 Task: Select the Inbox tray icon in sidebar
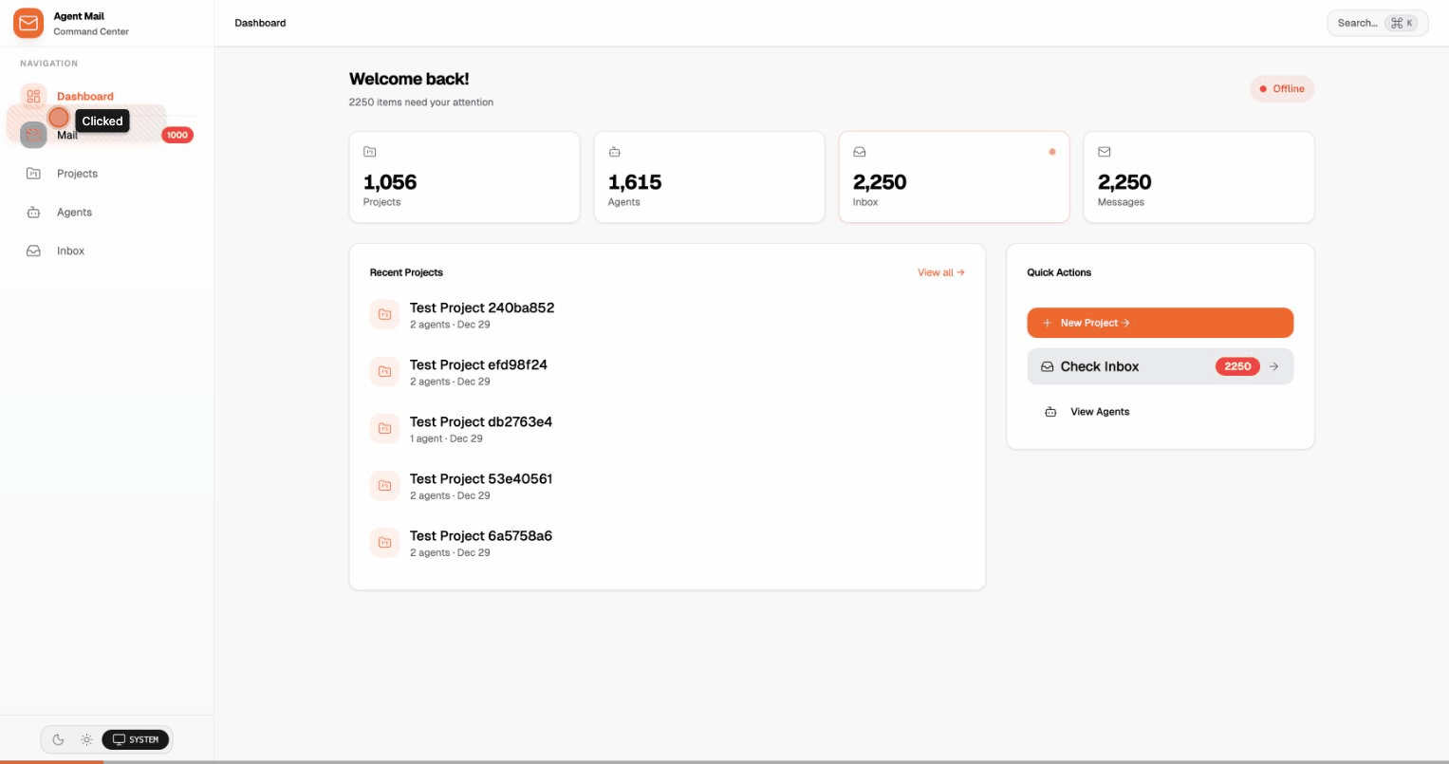coord(33,252)
